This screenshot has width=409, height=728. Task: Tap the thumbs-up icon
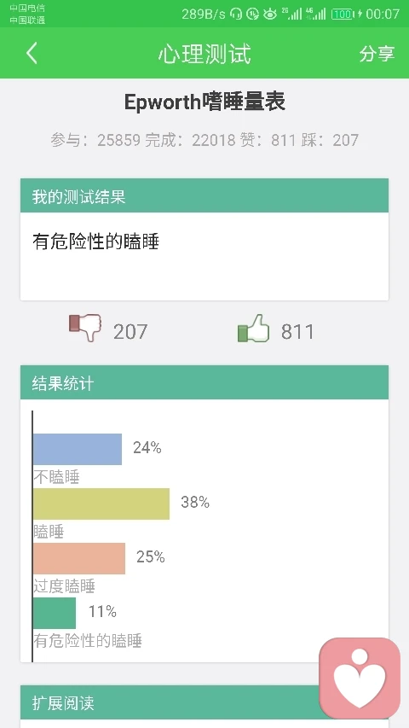coord(254,329)
